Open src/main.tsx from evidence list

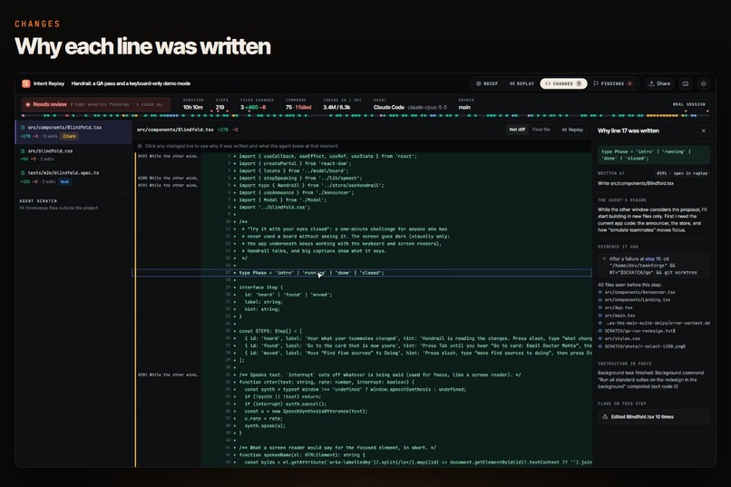pos(619,316)
